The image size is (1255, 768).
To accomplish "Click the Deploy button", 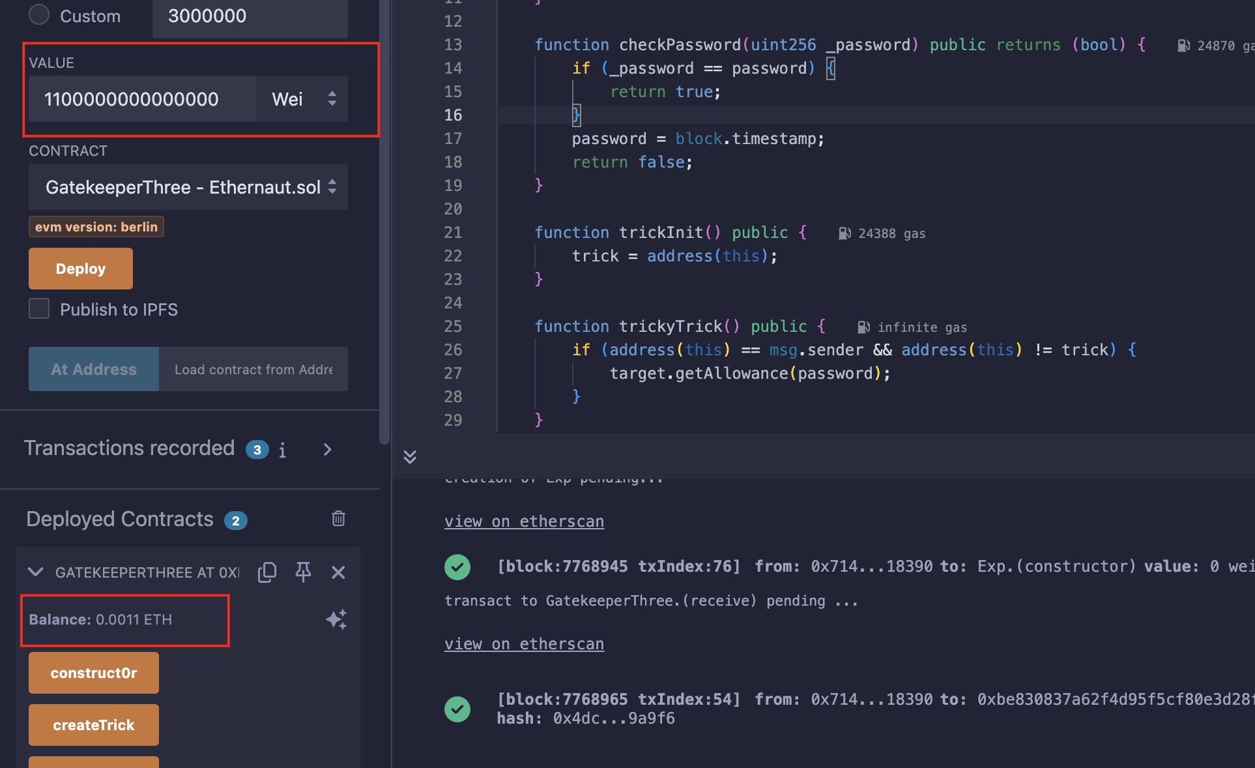I will click(79, 267).
